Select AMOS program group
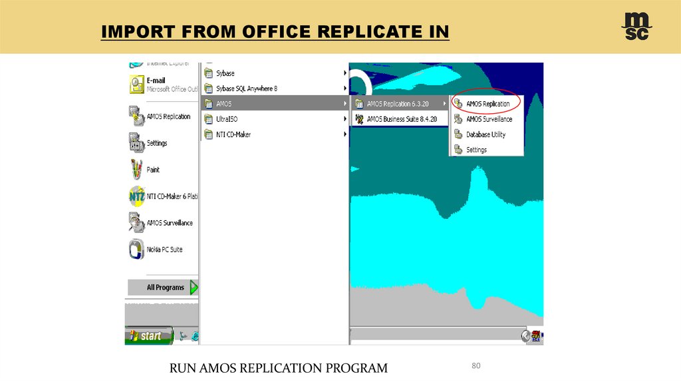This screenshot has height=382, width=681. [275, 103]
